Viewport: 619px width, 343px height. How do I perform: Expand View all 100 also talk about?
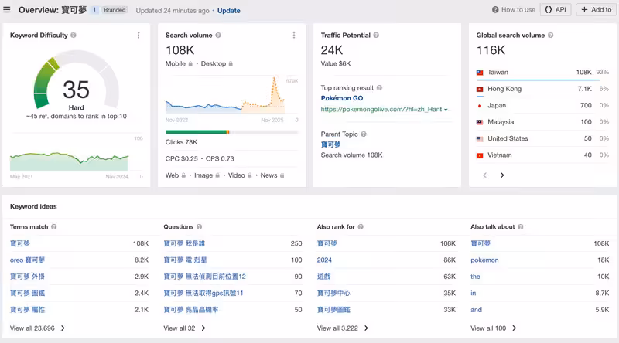[x=494, y=328]
